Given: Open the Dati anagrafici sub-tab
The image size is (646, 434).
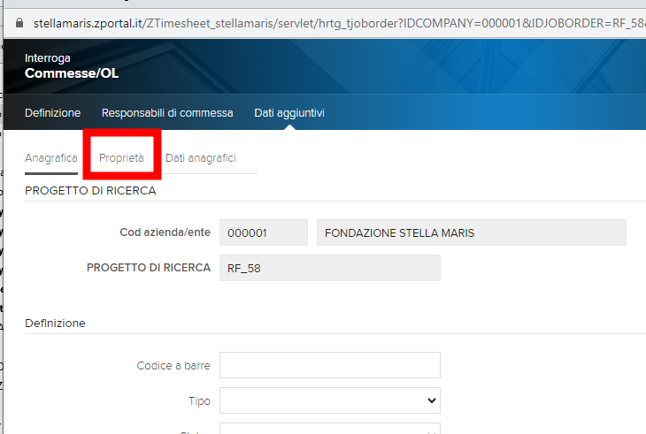Looking at the screenshot, I should (200, 157).
